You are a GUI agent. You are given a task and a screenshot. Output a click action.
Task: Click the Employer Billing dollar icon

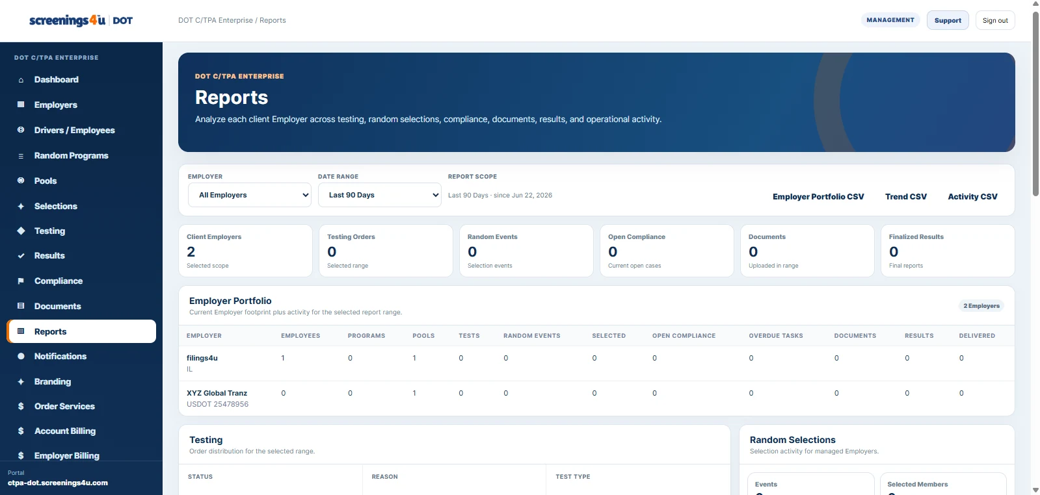click(x=21, y=456)
